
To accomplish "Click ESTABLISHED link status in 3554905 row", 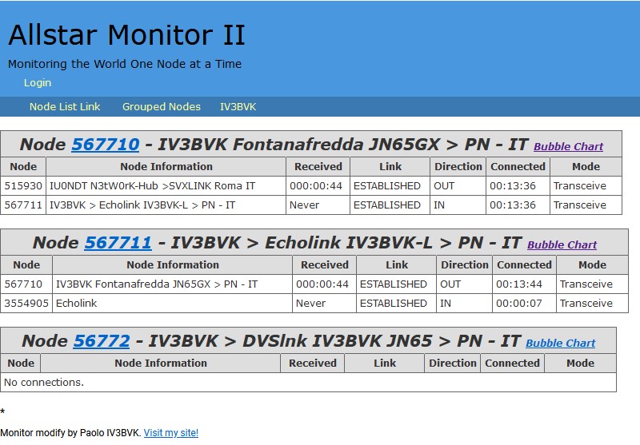I will pyautogui.click(x=394, y=303).
